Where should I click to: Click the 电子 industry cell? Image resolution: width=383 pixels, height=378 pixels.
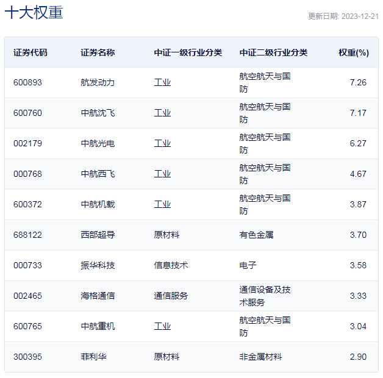[x=248, y=265]
